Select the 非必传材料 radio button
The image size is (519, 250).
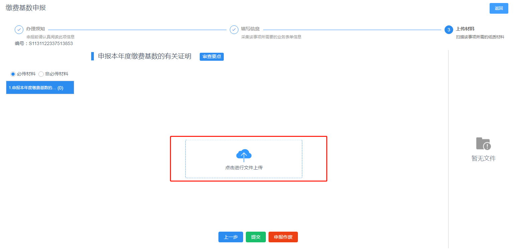tap(41, 74)
